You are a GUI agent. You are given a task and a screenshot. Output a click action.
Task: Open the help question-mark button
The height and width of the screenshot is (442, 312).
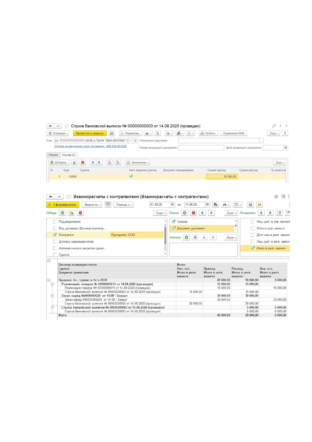click(x=285, y=133)
